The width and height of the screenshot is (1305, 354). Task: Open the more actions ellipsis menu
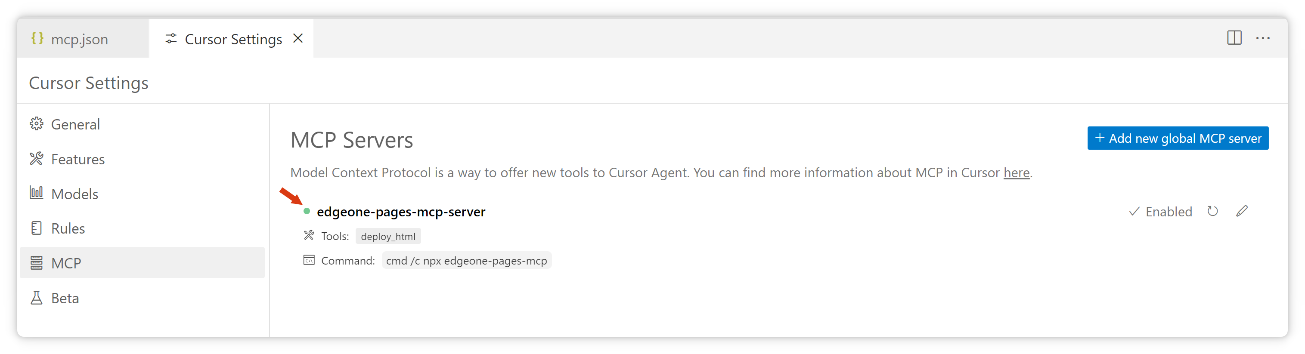click(x=1262, y=38)
